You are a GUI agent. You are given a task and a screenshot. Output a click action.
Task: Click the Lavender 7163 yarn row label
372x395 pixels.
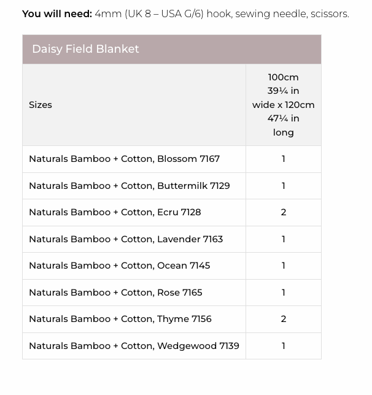[x=126, y=239]
